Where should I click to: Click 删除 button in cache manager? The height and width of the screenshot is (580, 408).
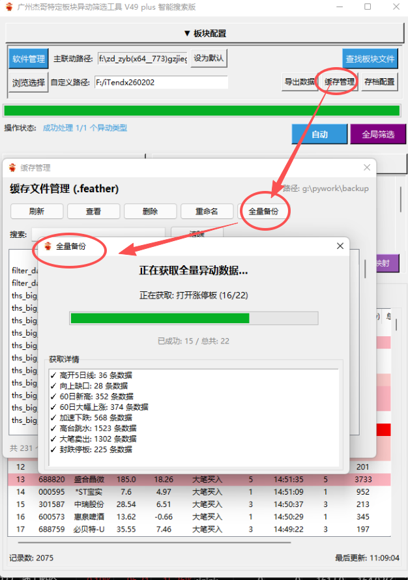pyautogui.click(x=150, y=211)
